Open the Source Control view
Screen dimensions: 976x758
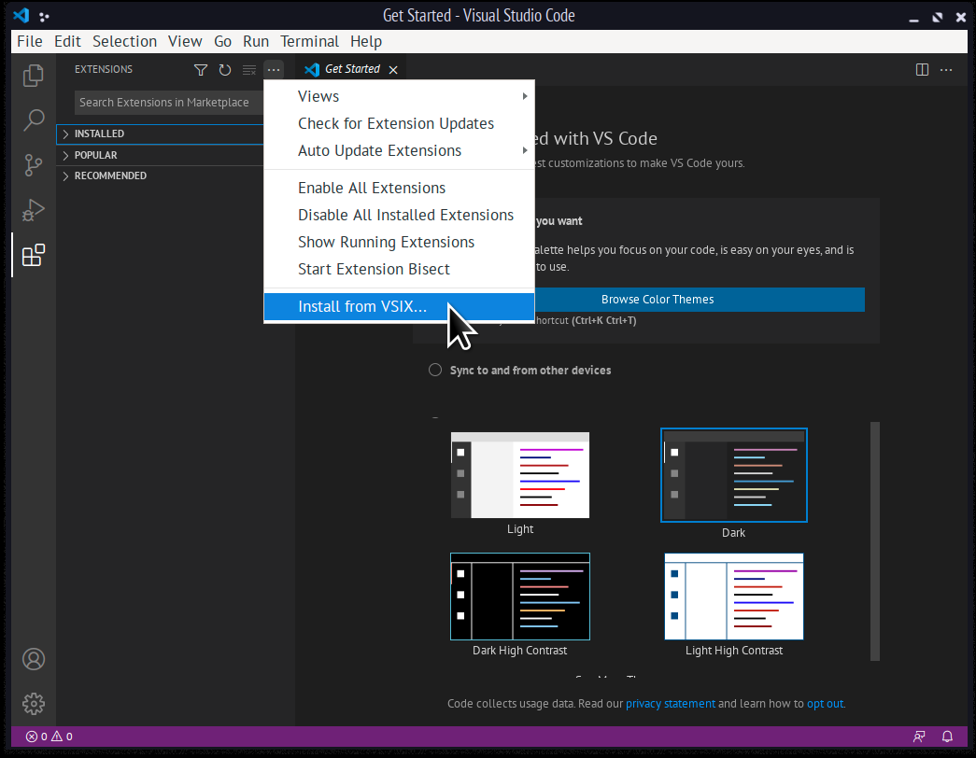click(33, 165)
